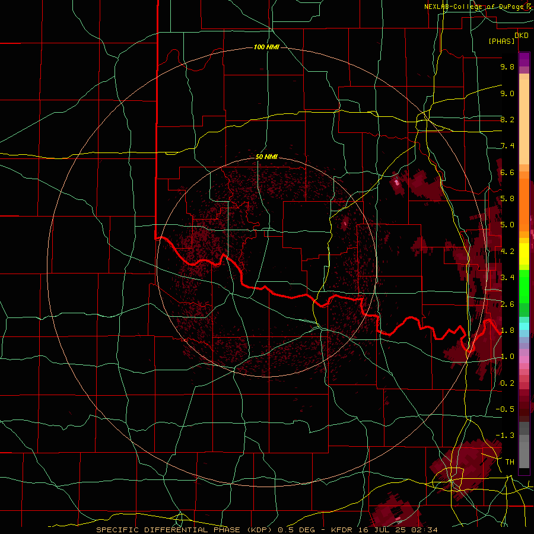Click the bright green band of the color bar
The height and width of the screenshot is (534, 534).
click(x=524, y=287)
